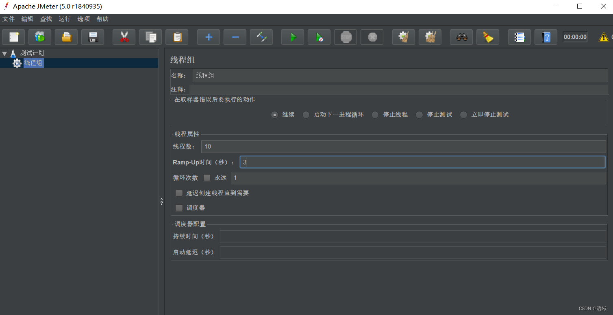Select 测试计划 in the tree
The width and height of the screenshot is (613, 315).
pyautogui.click(x=32, y=53)
